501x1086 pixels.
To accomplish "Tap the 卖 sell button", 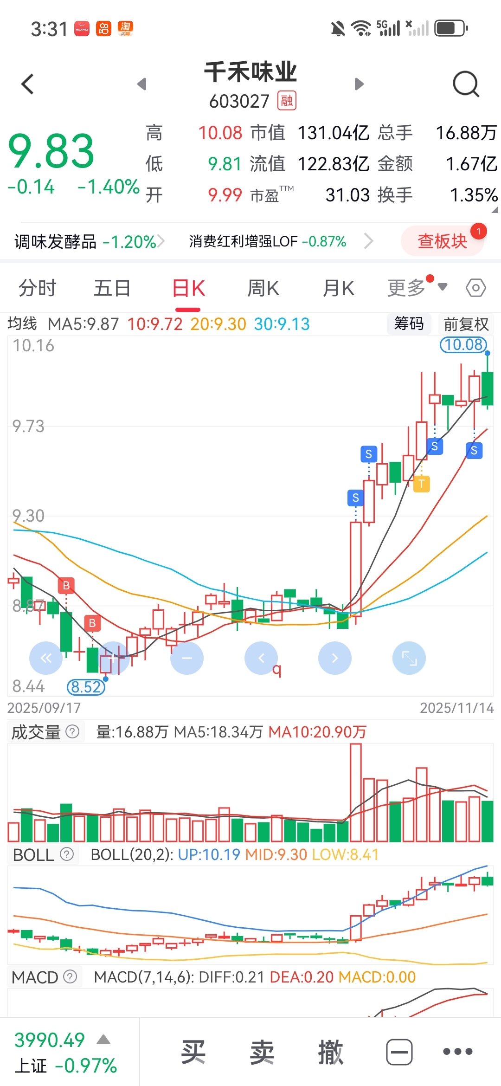I will click(x=262, y=1052).
